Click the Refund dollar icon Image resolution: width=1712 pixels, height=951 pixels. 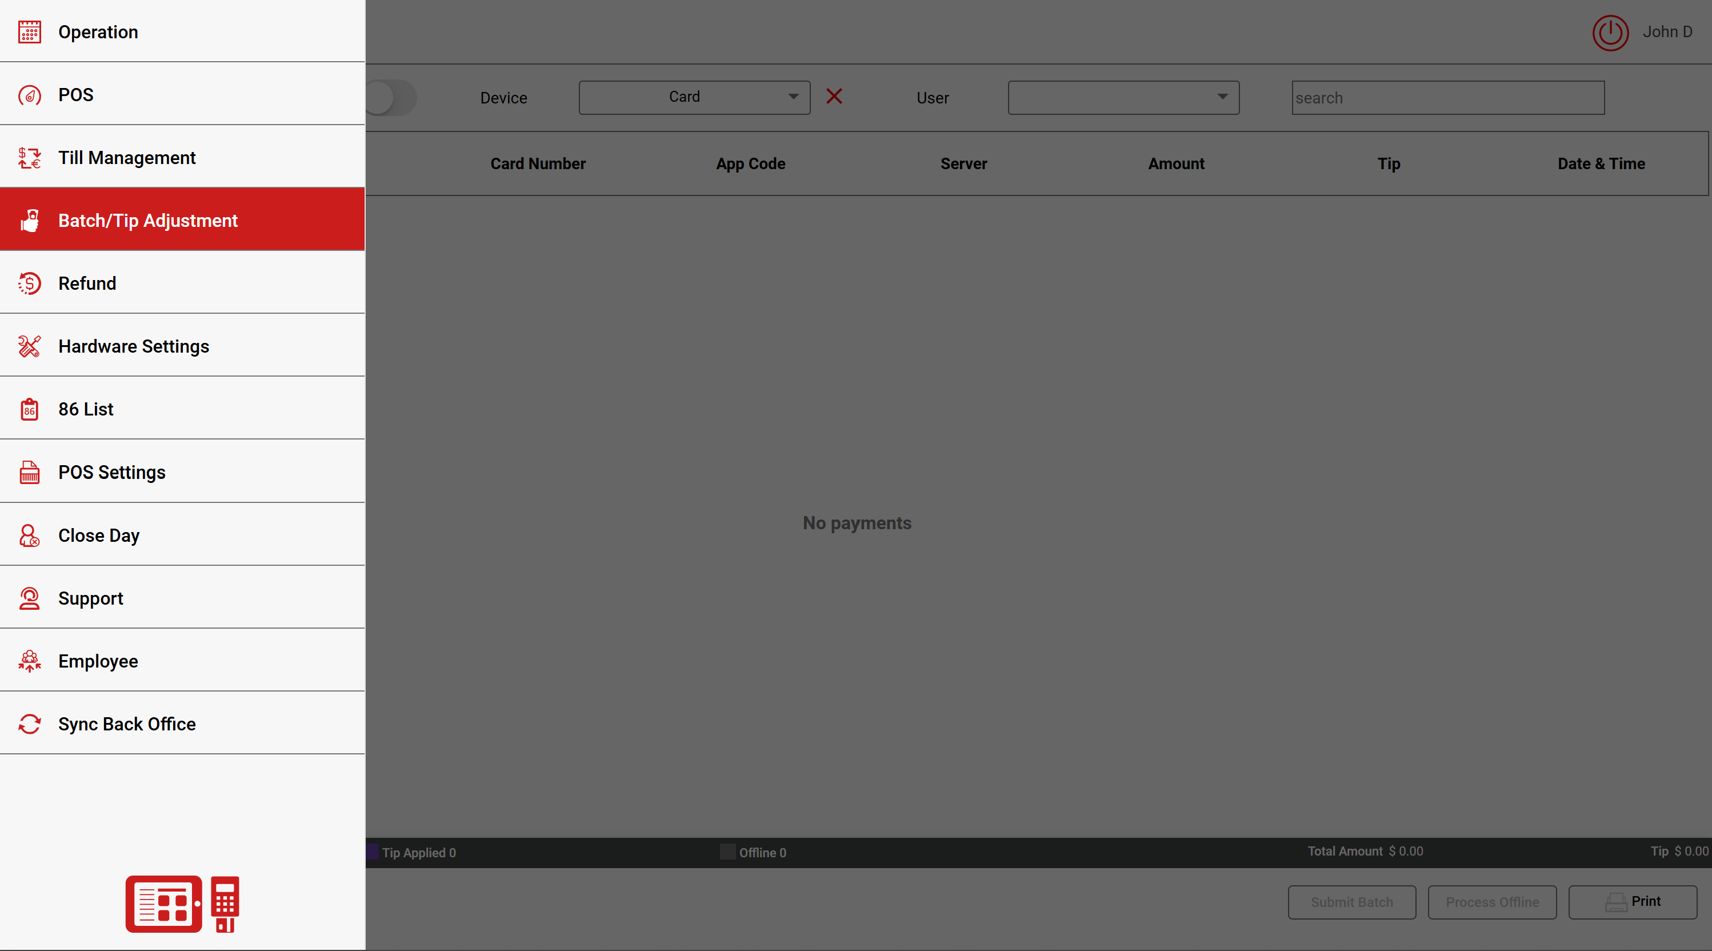pyautogui.click(x=29, y=283)
